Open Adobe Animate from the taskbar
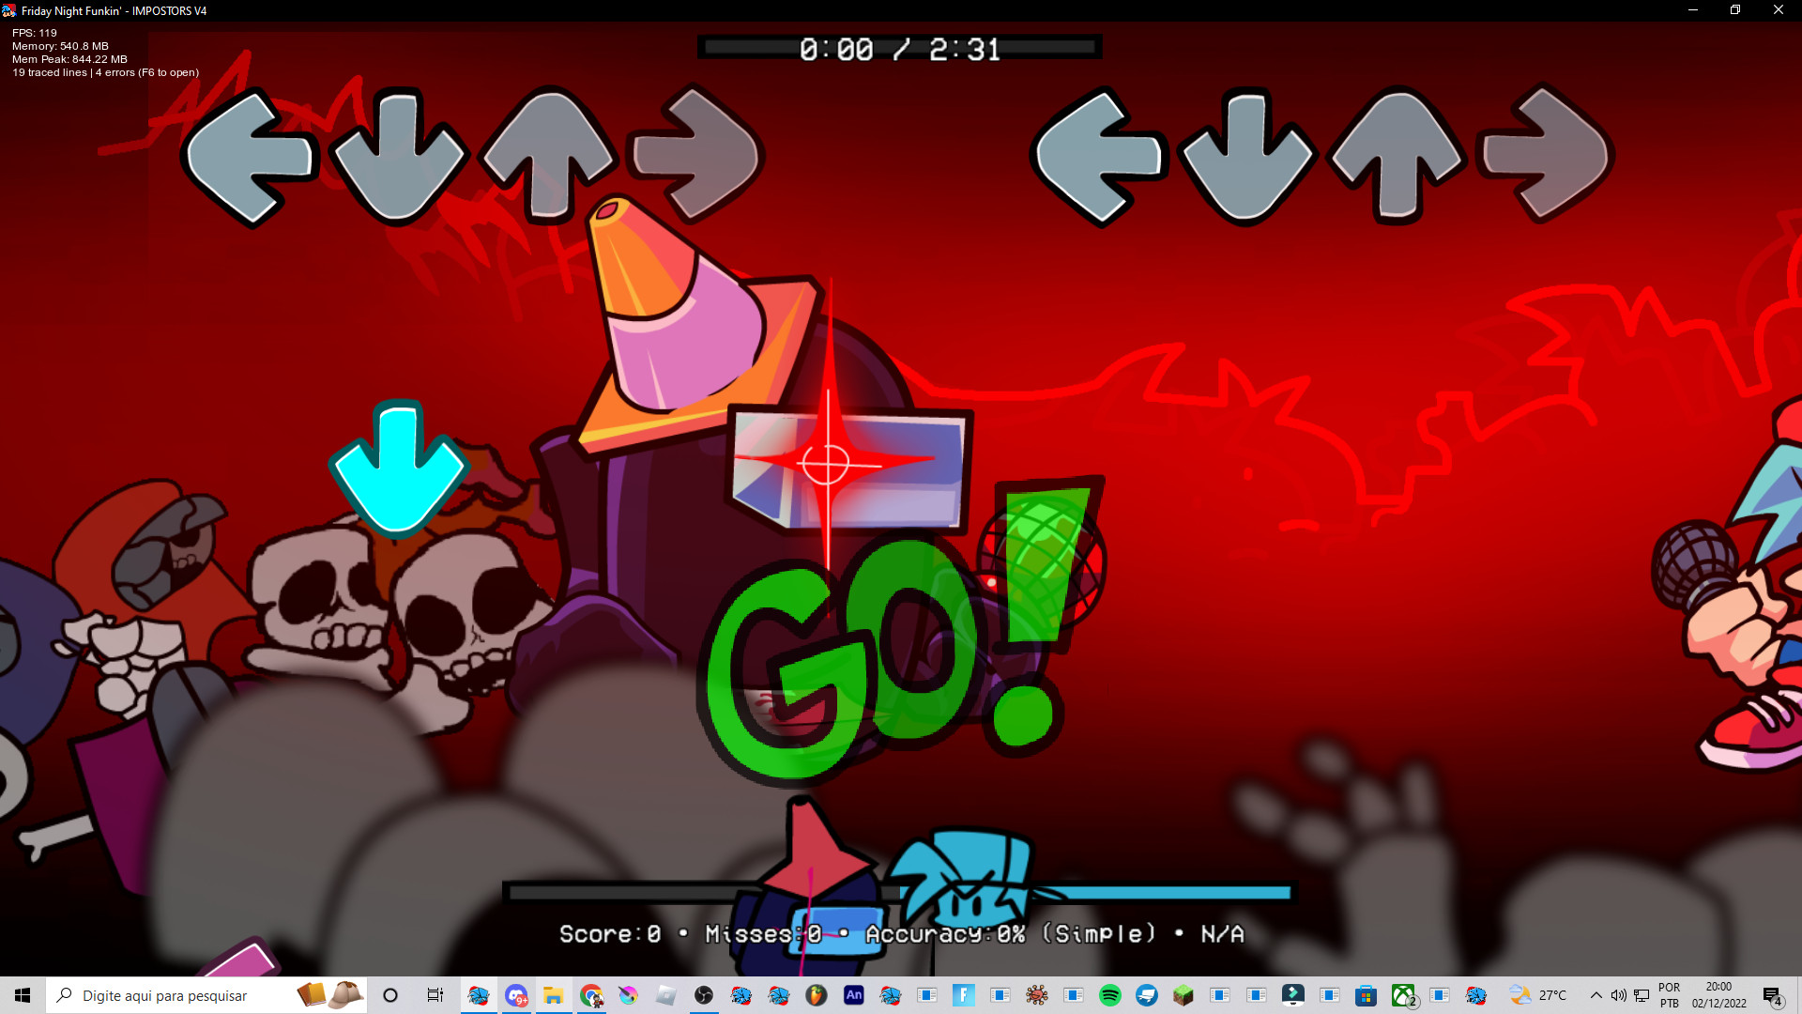1802x1014 pixels. tap(854, 995)
